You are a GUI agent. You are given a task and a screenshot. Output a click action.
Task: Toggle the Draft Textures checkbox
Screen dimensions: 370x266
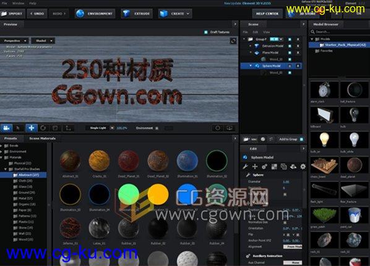(206, 32)
